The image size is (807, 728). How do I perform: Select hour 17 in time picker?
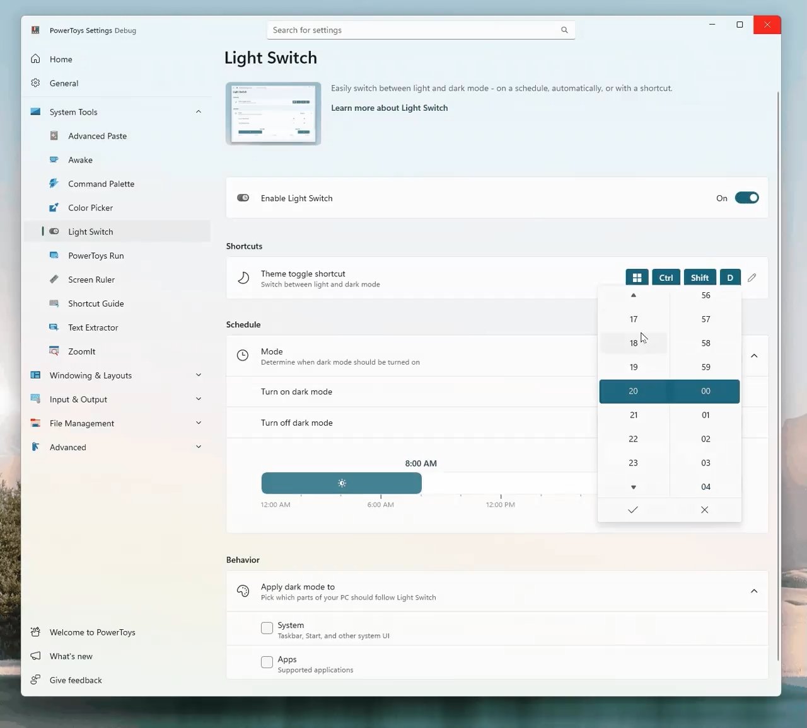pos(634,319)
